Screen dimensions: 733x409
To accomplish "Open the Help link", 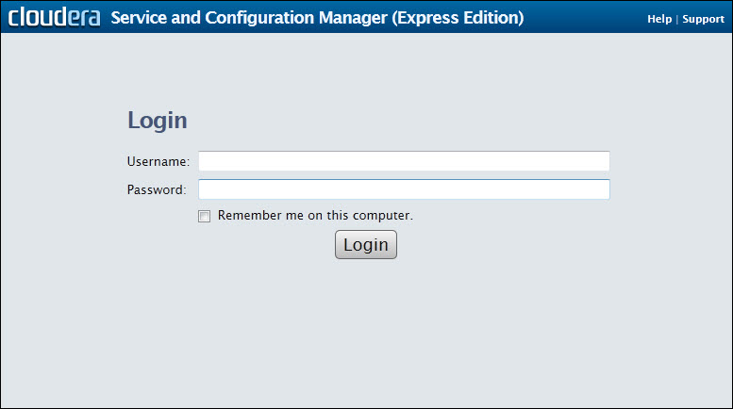I will coord(659,19).
